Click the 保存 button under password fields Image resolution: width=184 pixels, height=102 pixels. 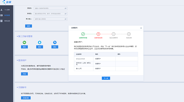pyautogui.click(x=28, y=26)
